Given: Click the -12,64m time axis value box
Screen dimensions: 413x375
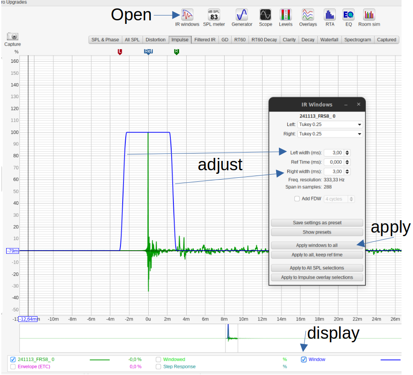Looking at the screenshot, I should pyautogui.click(x=28, y=319).
